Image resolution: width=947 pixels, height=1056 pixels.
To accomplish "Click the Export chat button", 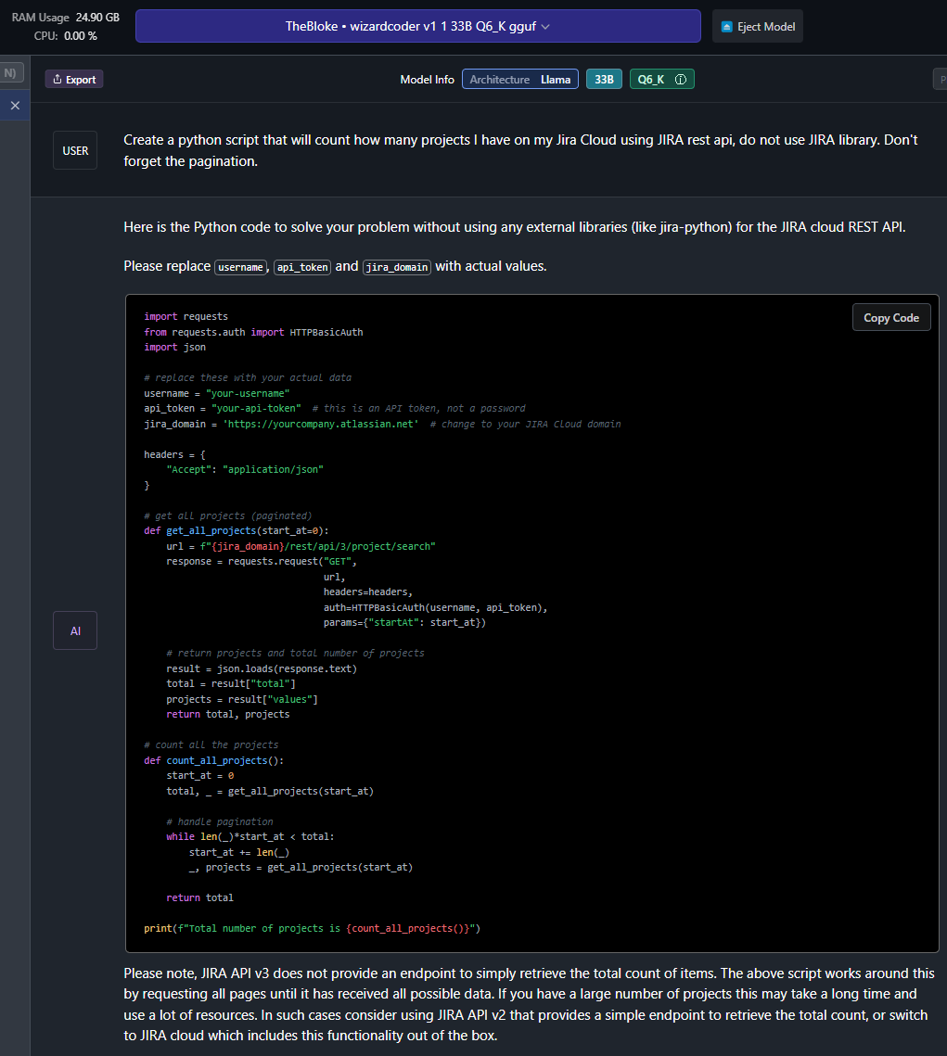I will [x=74, y=80].
